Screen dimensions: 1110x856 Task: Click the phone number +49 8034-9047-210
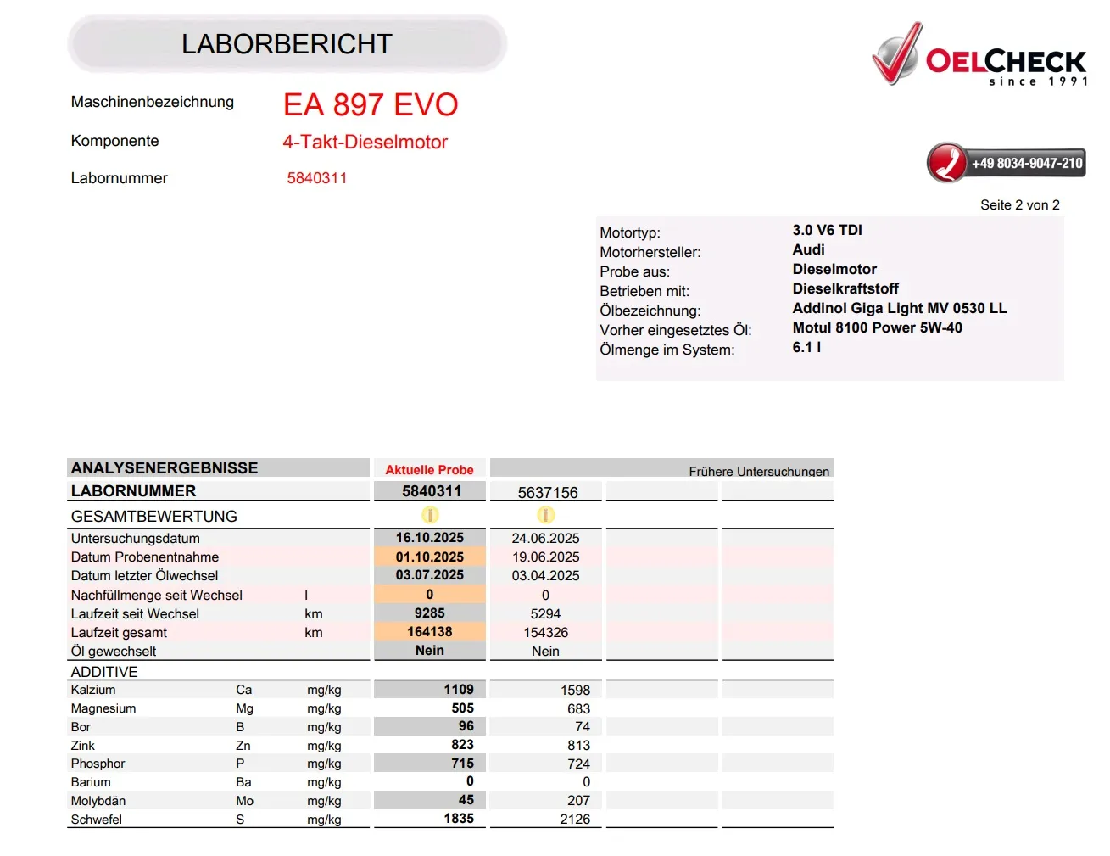pos(1026,164)
